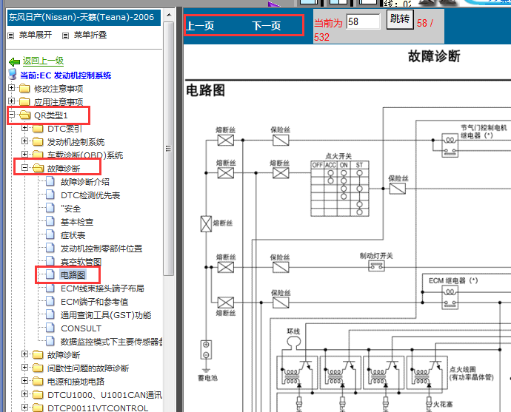Click the green back arrow icon
The image size is (511, 412).
[x=15, y=62]
